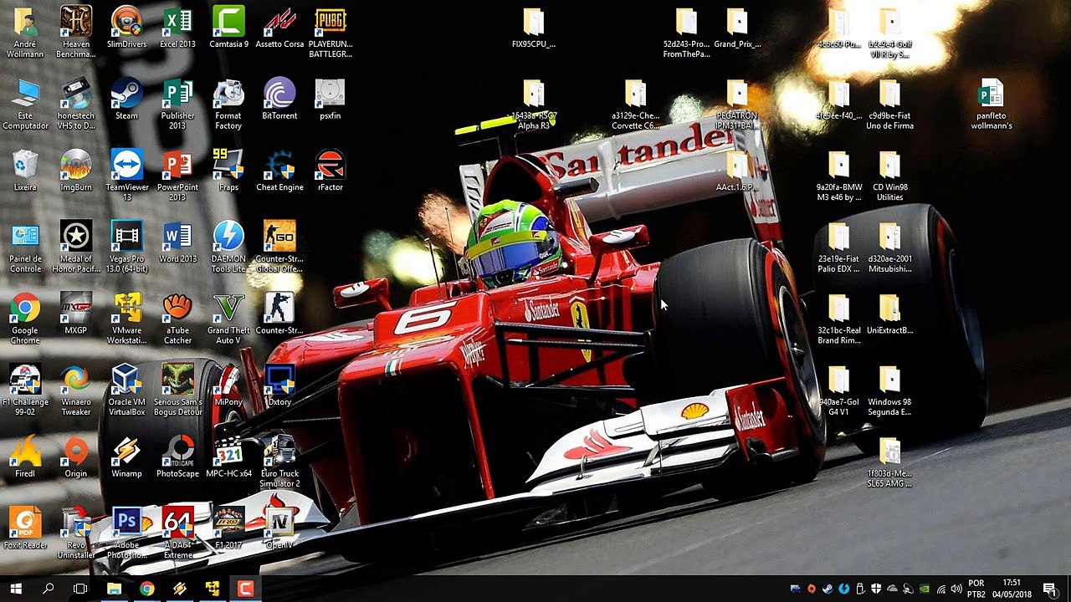Select Oracle VM VirtualBox icon

[x=126, y=390]
